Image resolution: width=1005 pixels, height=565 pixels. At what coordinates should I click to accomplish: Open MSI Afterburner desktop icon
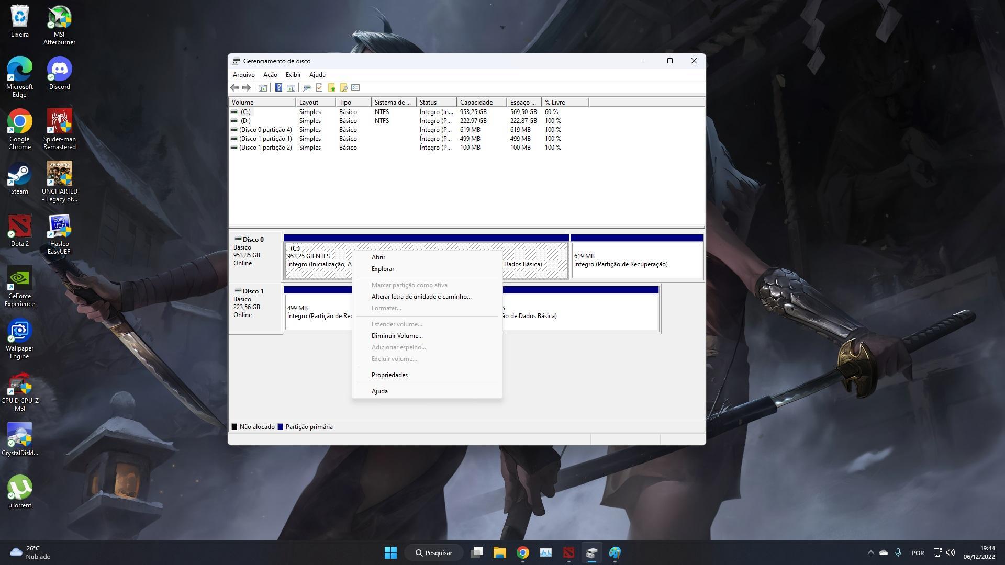point(59,25)
